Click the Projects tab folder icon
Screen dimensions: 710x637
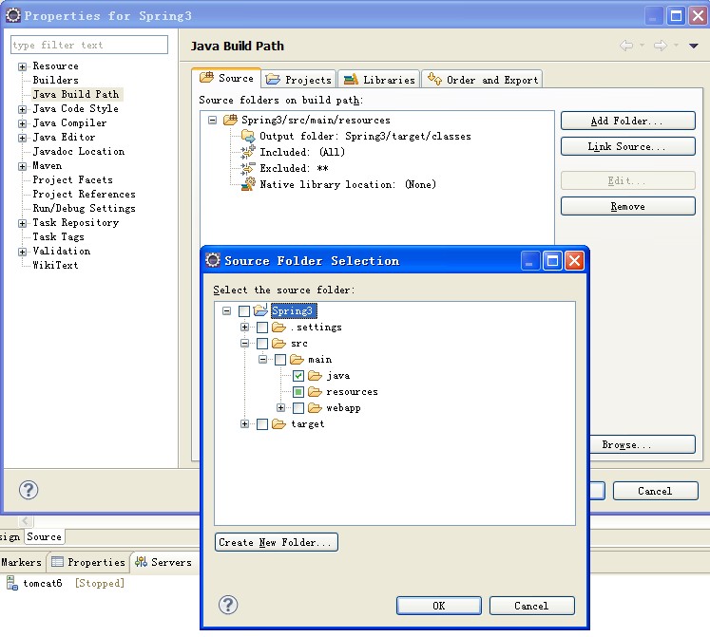(273, 79)
